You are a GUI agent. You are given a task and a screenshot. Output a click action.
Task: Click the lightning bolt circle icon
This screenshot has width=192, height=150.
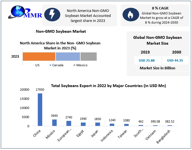click(53, 16)
